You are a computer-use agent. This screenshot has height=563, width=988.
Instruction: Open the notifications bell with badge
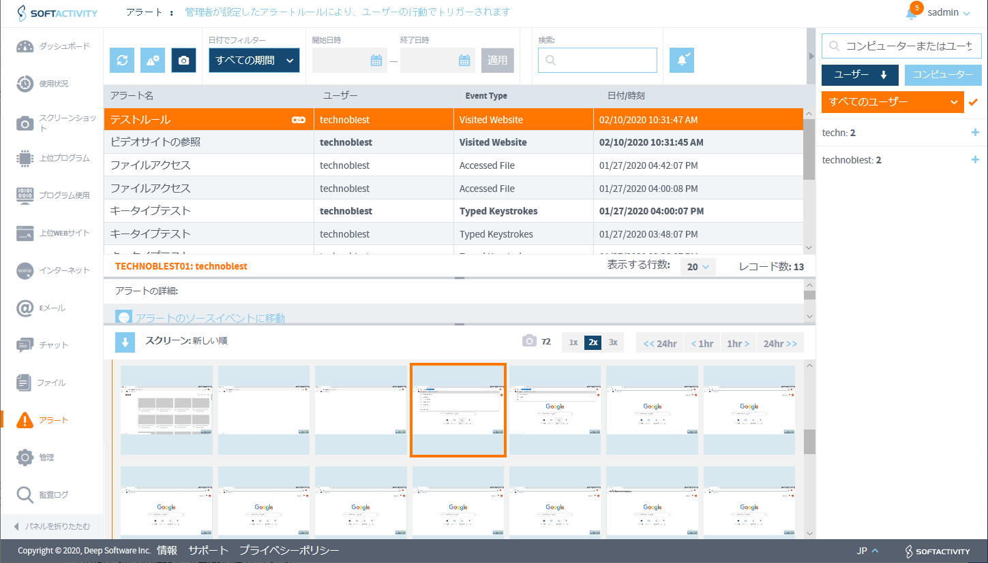(x=912, y=13)
